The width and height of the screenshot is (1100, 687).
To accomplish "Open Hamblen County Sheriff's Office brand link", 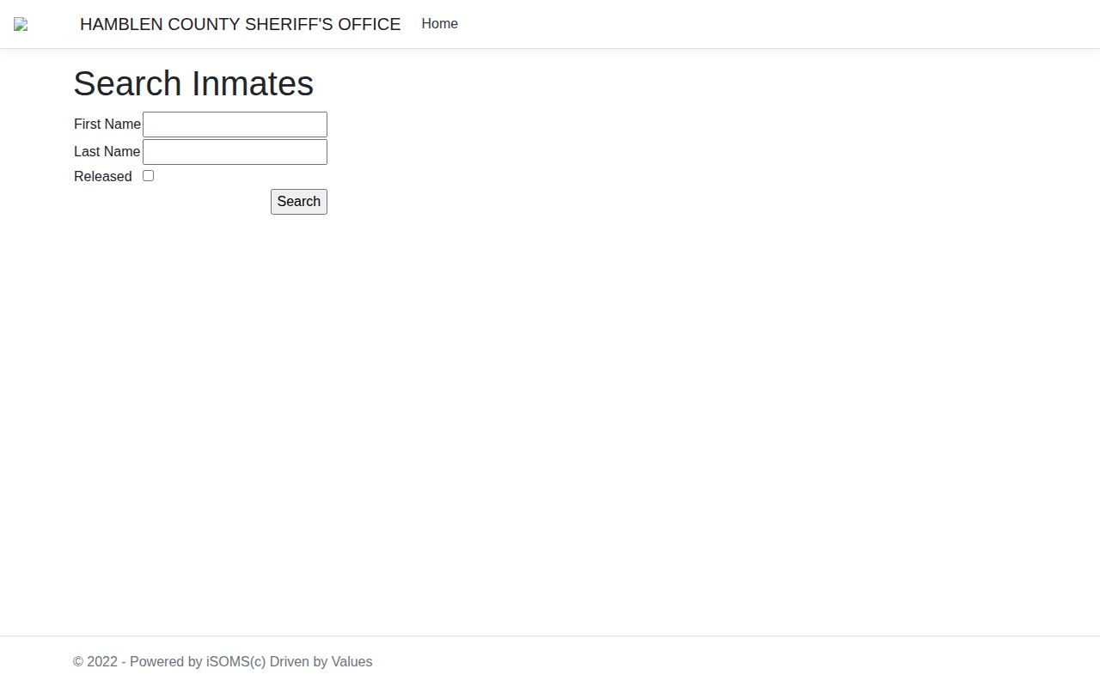I will [x=240, y=24].
